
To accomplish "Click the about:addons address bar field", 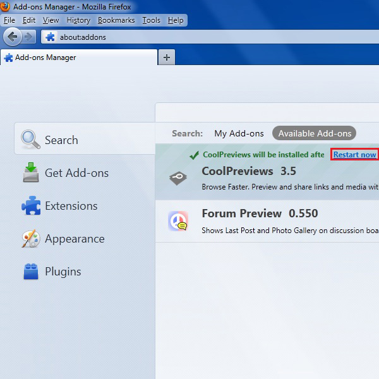I will click(x=210, y=37).
